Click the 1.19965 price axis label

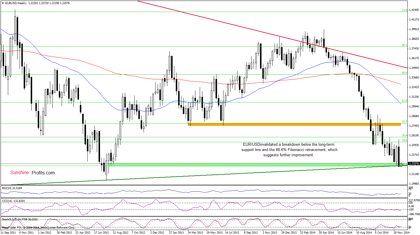coord(414,184)
